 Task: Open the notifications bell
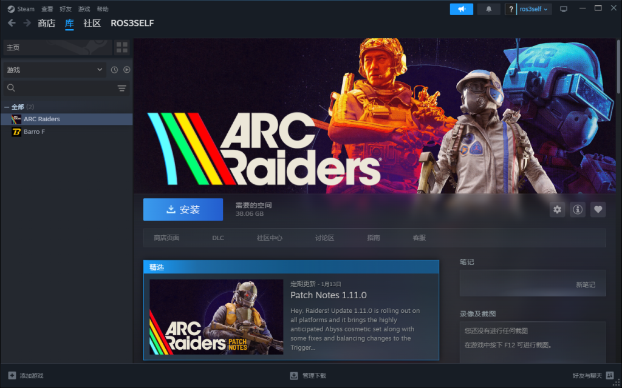pyautogui.click(x=488, y=9)
